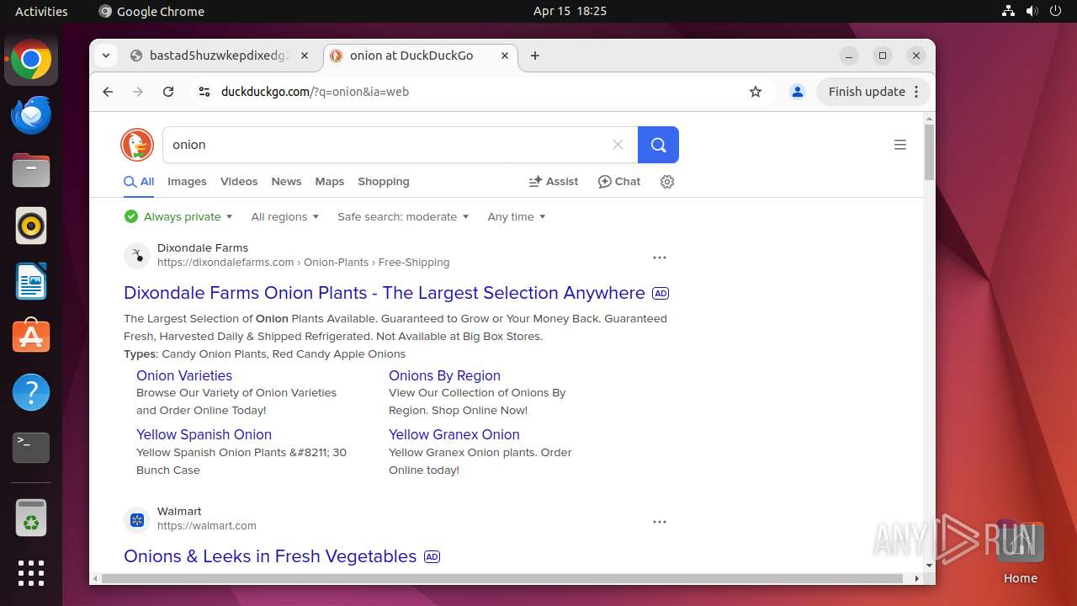1077x606 pixels.
Task: Expand Safe search: moderate dropdown
Action: (x=403, y=217)
